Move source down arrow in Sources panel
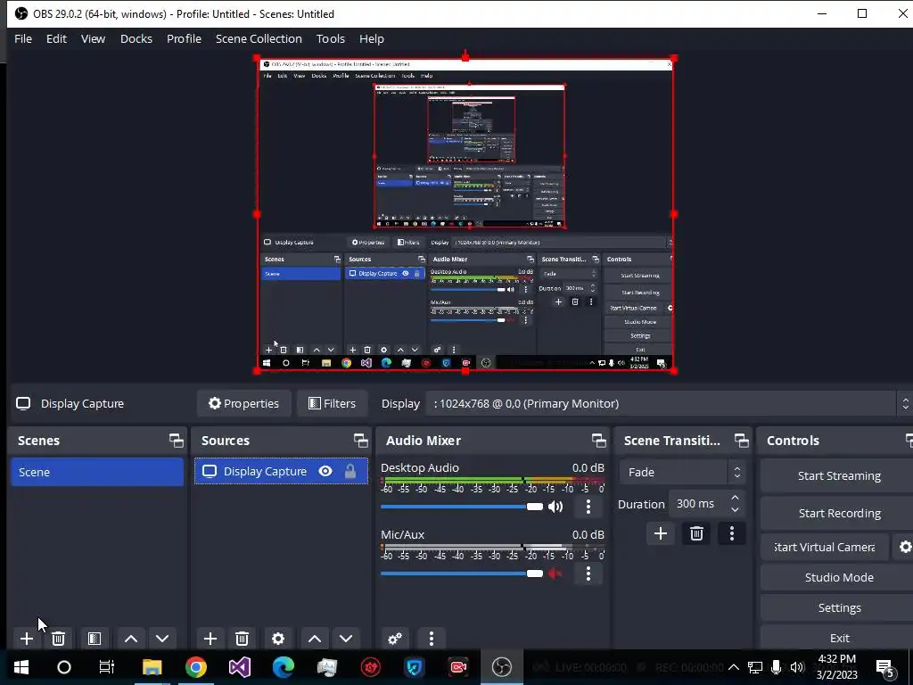Screen dimensions: 913x685 point(346,639)
